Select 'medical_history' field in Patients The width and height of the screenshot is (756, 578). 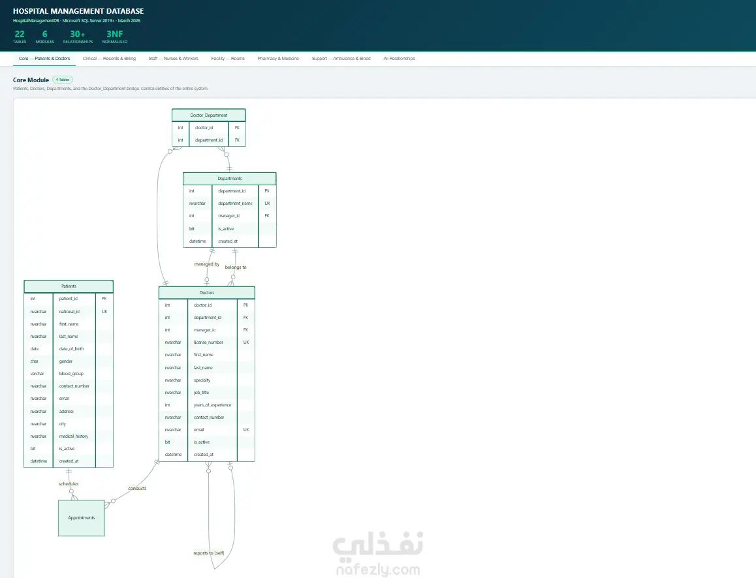pos(69,436)
